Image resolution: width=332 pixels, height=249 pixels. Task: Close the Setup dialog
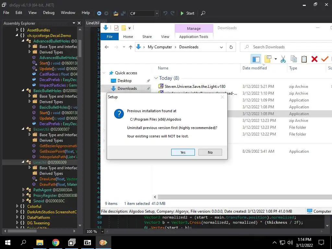click(222, 97)
